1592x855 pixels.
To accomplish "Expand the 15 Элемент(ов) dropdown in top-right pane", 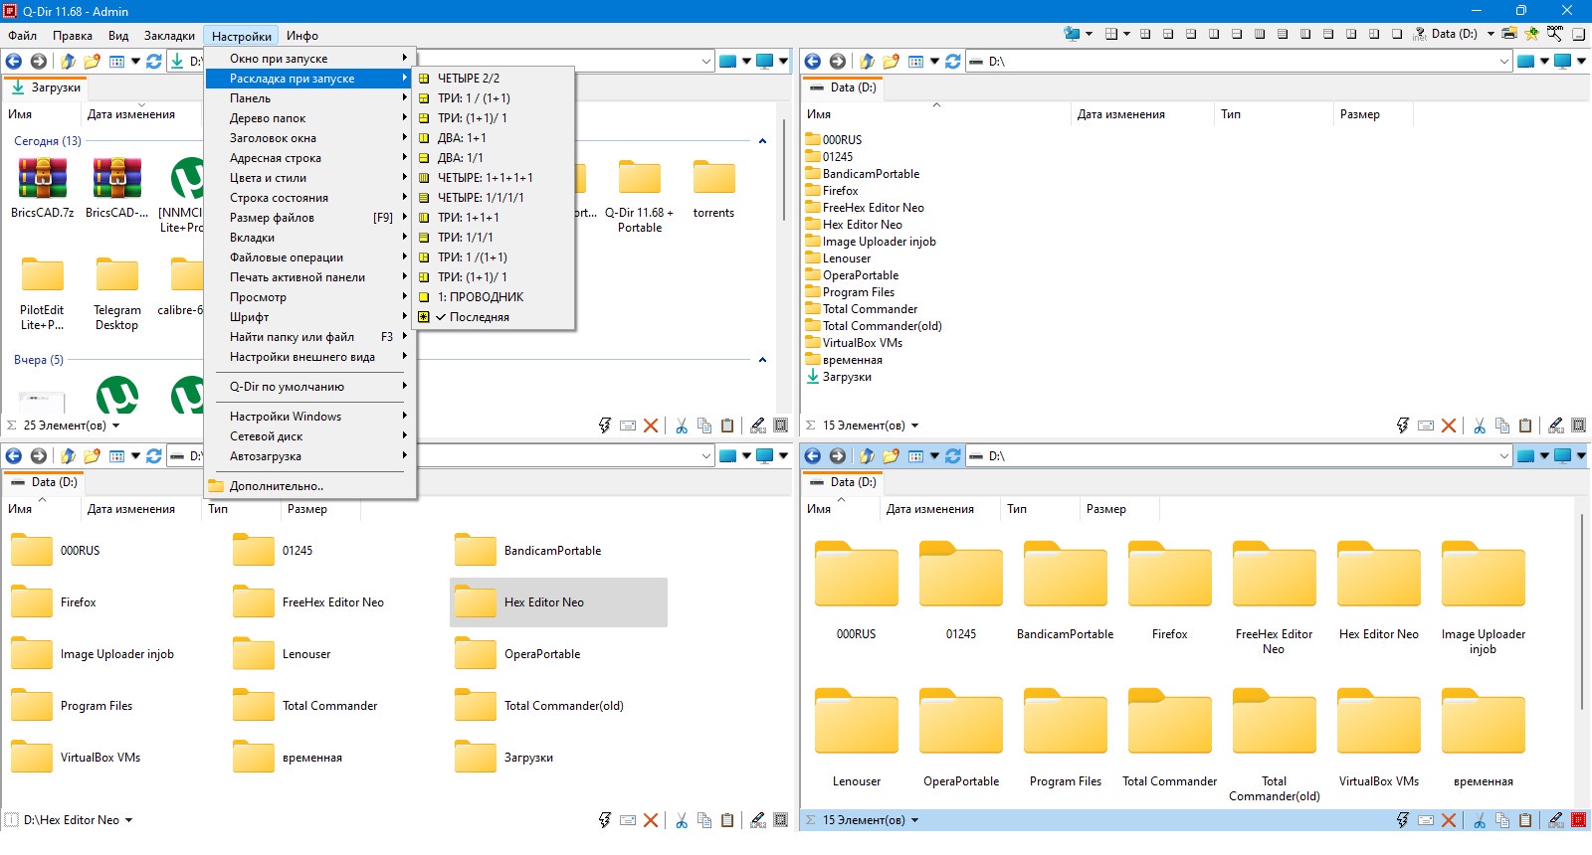I will coord(914,426).
